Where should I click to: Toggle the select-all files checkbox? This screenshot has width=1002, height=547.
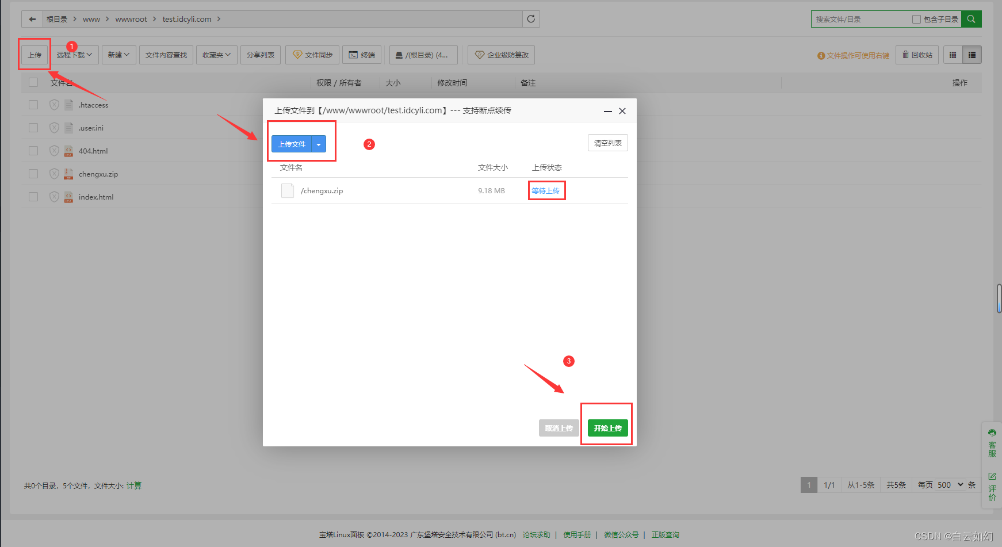[x=33, y=82]
